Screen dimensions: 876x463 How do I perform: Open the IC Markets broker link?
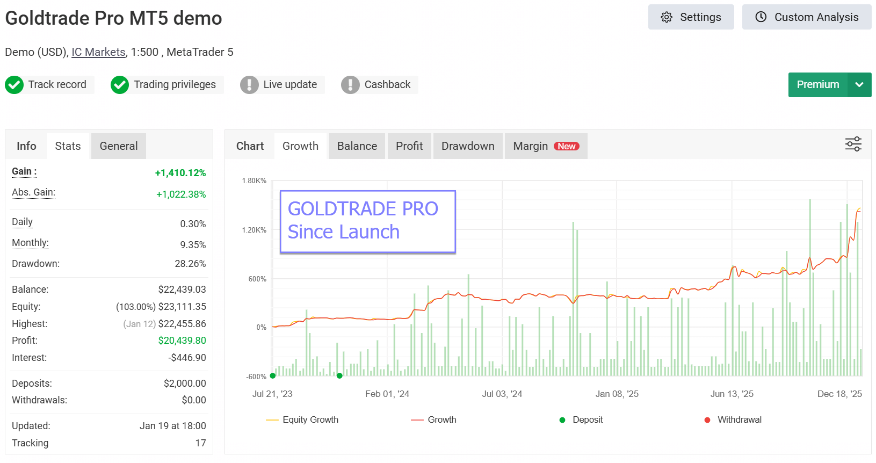click(x=98, y=52)
